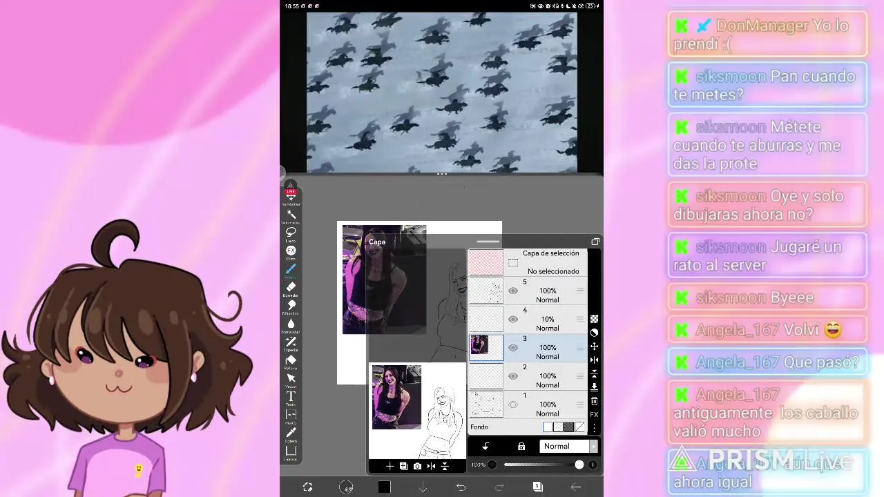Hide layer 3
This screenshot has width=884, height=497.
(x=512, y=347)
